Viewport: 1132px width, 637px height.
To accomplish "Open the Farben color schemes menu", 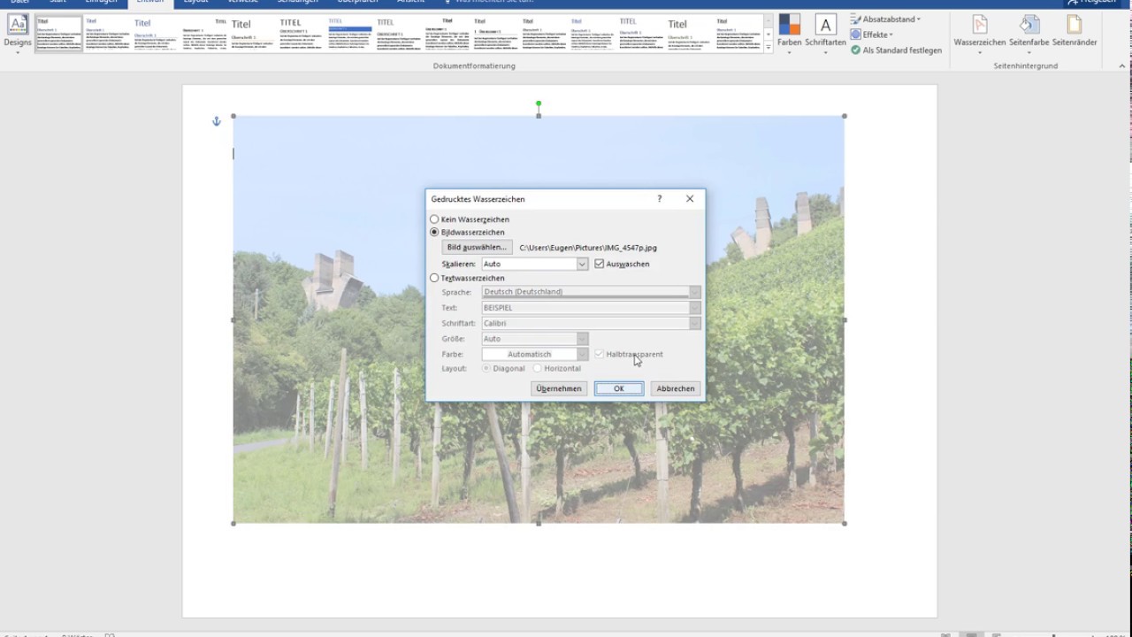I will click(789, 34).
